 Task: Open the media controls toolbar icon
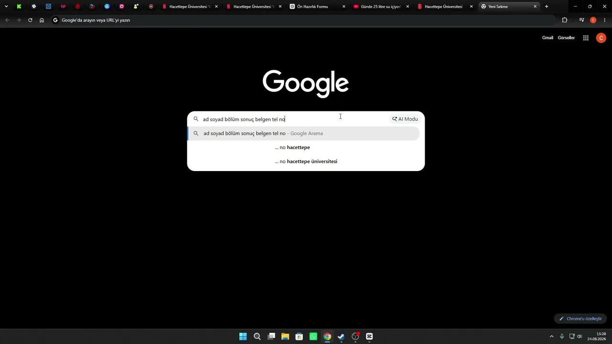tap(581, 20)
